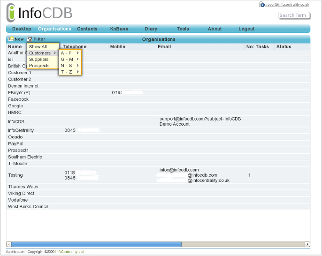Image resolution: width=322 pixels, height=256 pixels.
Task: Switch to the Diary menu
Action: [151, 29]
